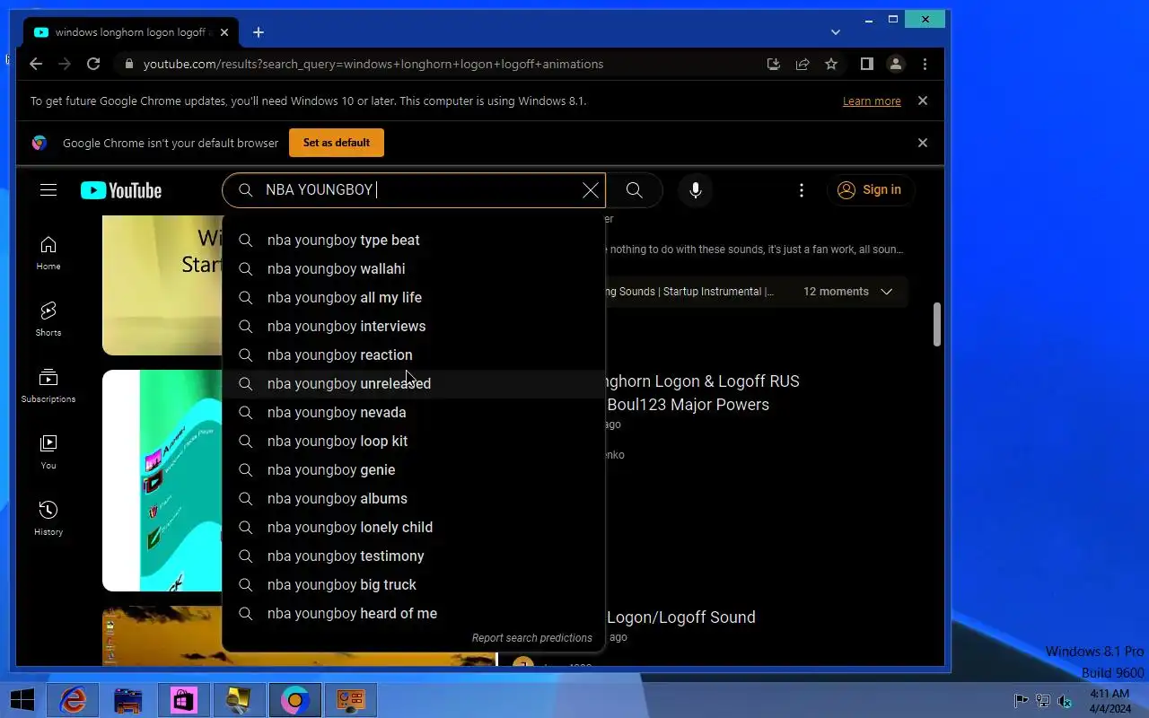
Task: Open Subscriptions in the YouTube sidebar
Action: [48, 386]
